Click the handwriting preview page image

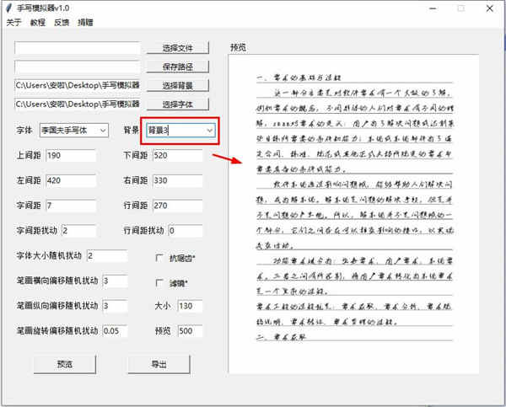353,215
